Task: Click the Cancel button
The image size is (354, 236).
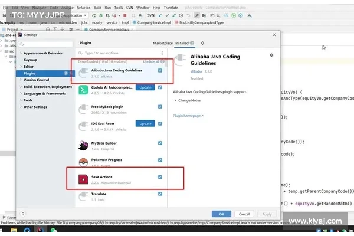Action: (244, 214)
